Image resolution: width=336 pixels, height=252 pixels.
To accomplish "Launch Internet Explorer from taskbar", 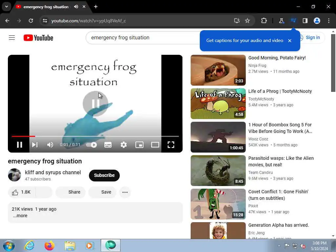I will click(29, 245).
